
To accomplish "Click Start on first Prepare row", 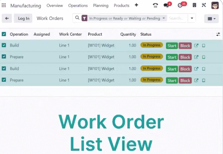I will tap(172, 57).
